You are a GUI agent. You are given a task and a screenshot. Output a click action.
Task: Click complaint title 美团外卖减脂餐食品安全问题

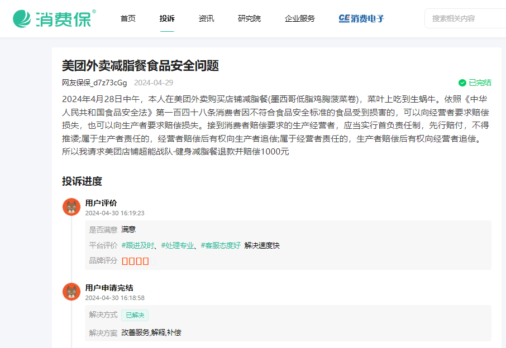click(140, 66)
